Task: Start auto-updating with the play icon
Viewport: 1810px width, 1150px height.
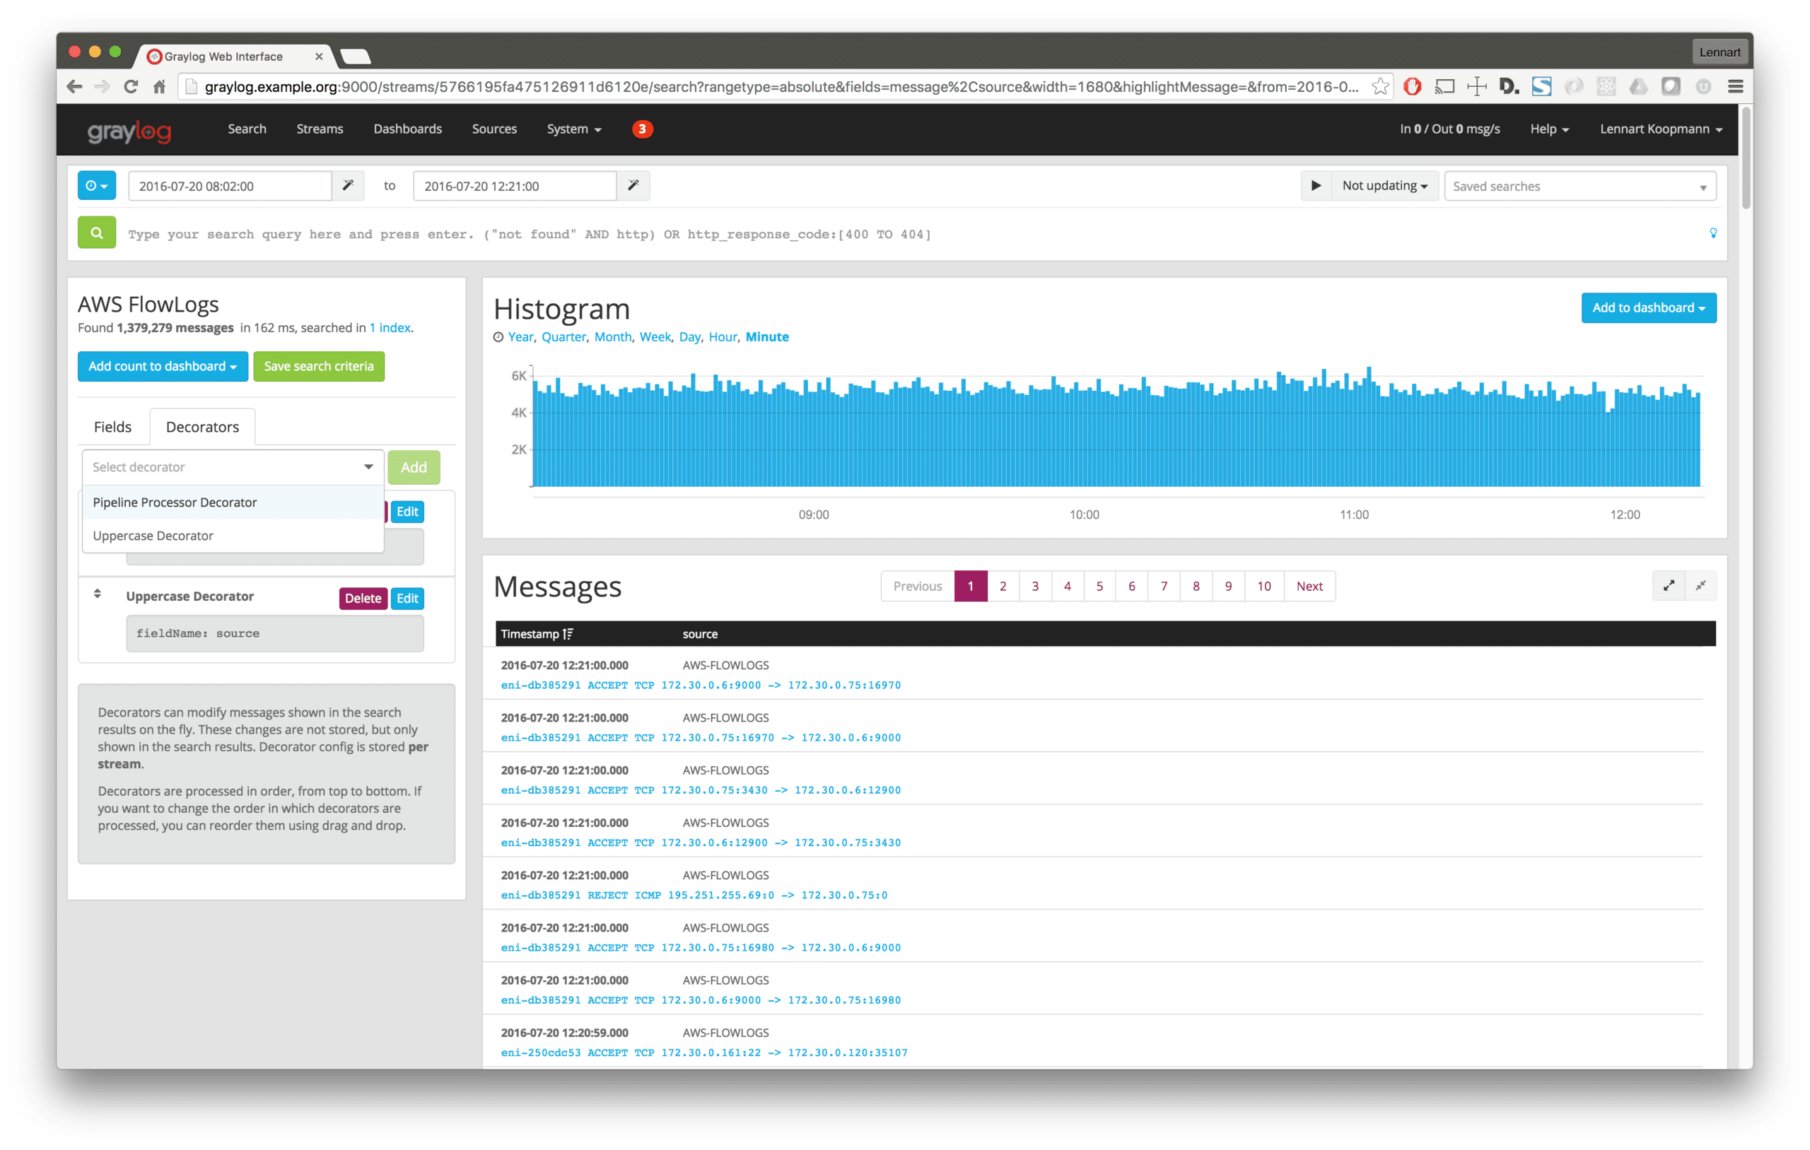Action: click(x=1315, y=186)
